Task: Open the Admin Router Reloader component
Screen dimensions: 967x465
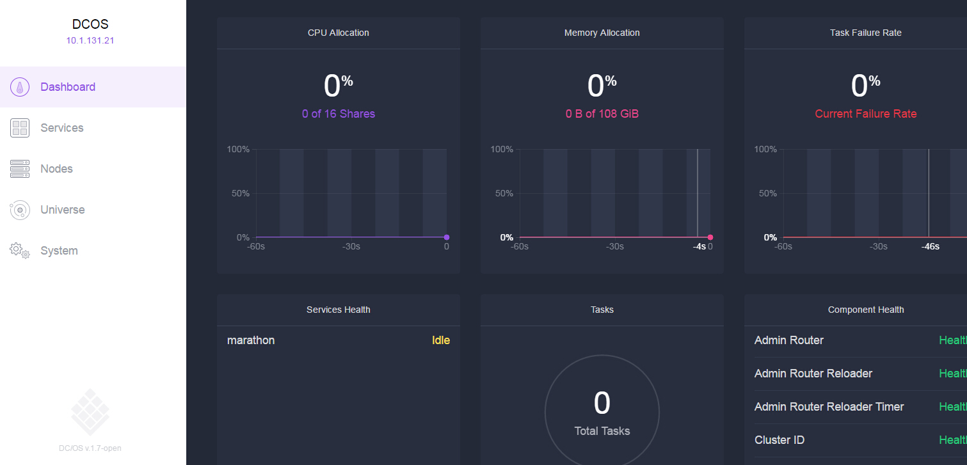Action: tap(813, 374)
